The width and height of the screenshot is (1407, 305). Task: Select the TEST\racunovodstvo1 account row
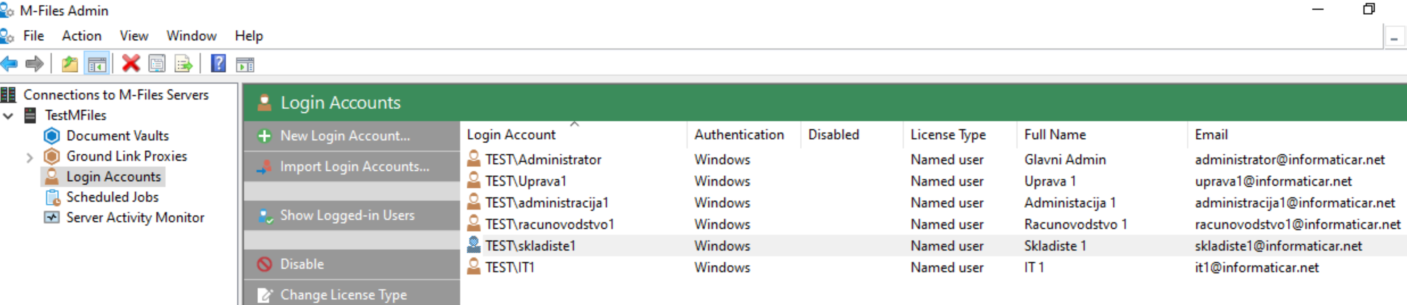tap(934, 224)
